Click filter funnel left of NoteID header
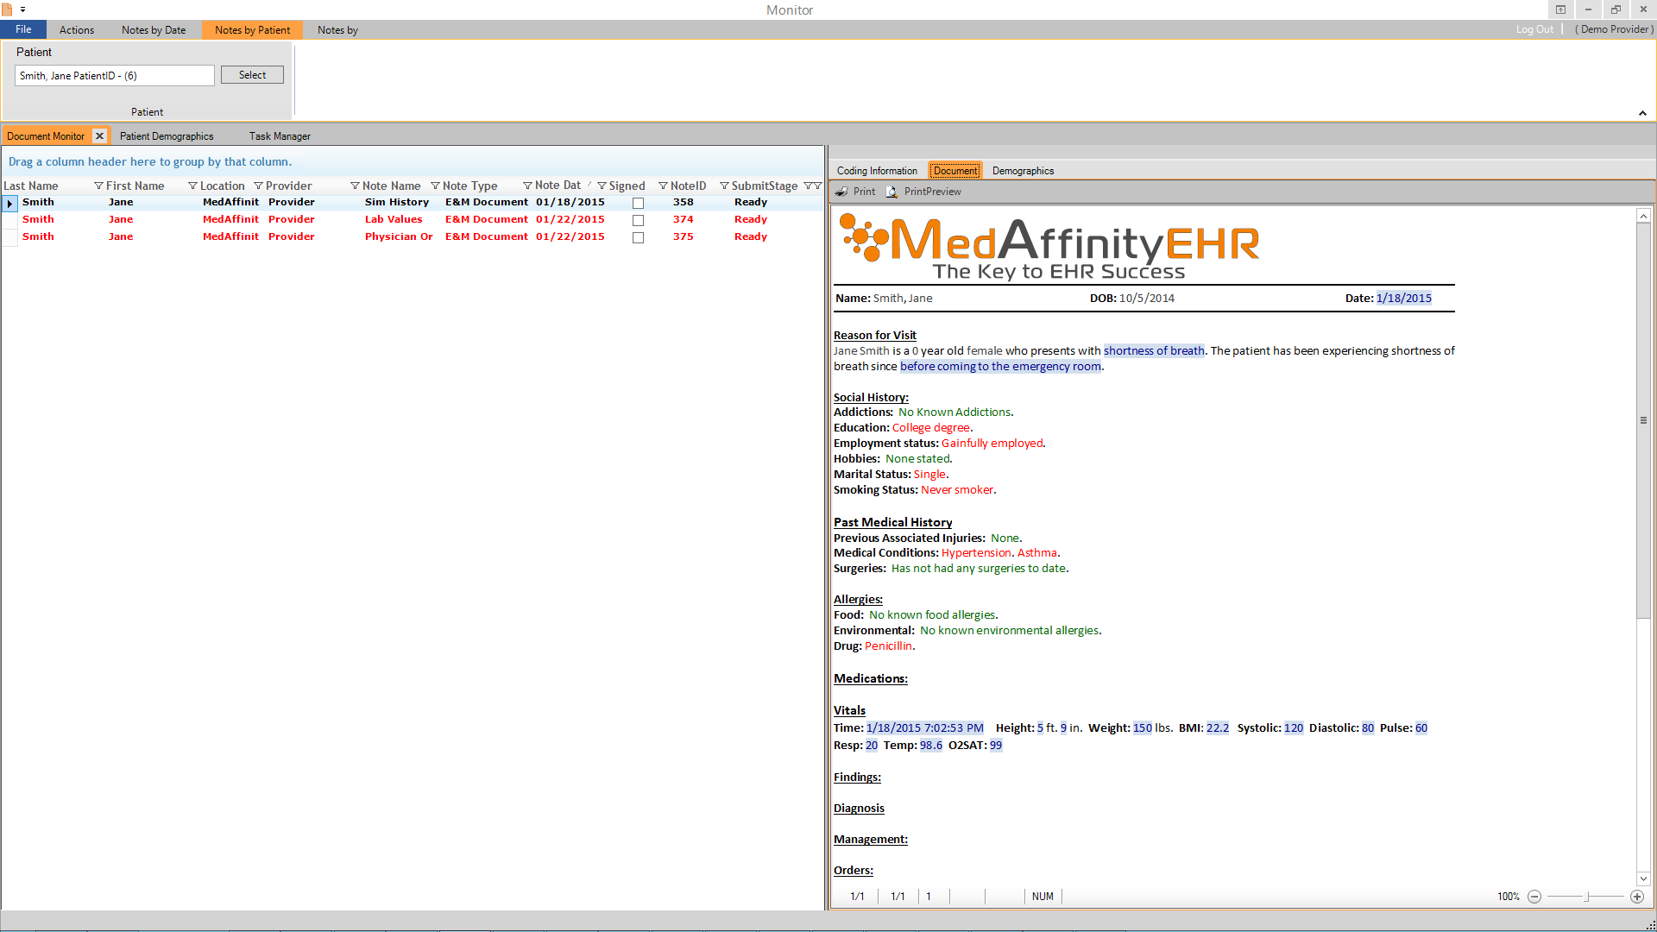Image resolution: width=1657 pixels, height=932 pixels. click(x=663, y=186)
